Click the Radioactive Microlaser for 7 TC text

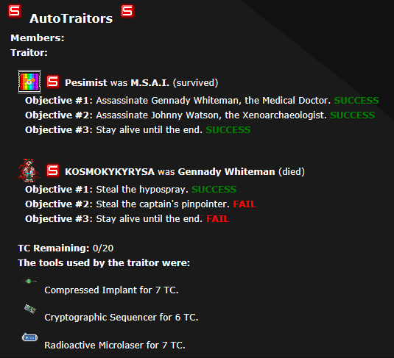coord(115,346)
